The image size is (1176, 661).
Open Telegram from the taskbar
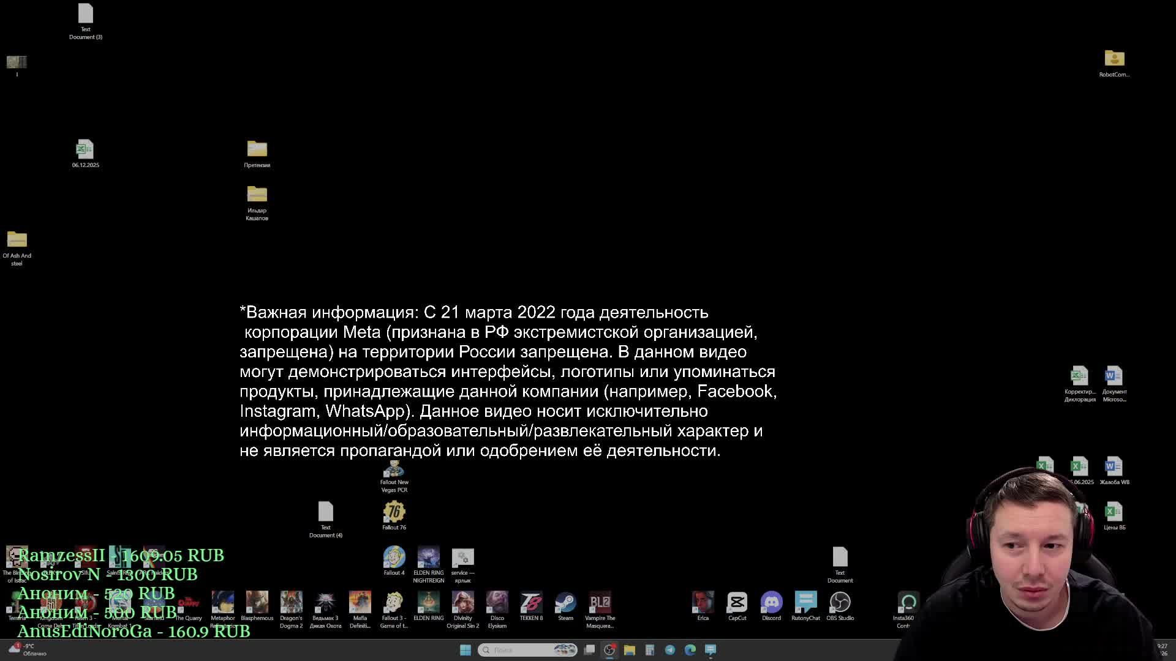(x=670, y=650)
